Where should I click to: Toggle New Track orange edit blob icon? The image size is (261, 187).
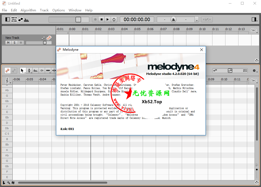[x=49, y=38]
